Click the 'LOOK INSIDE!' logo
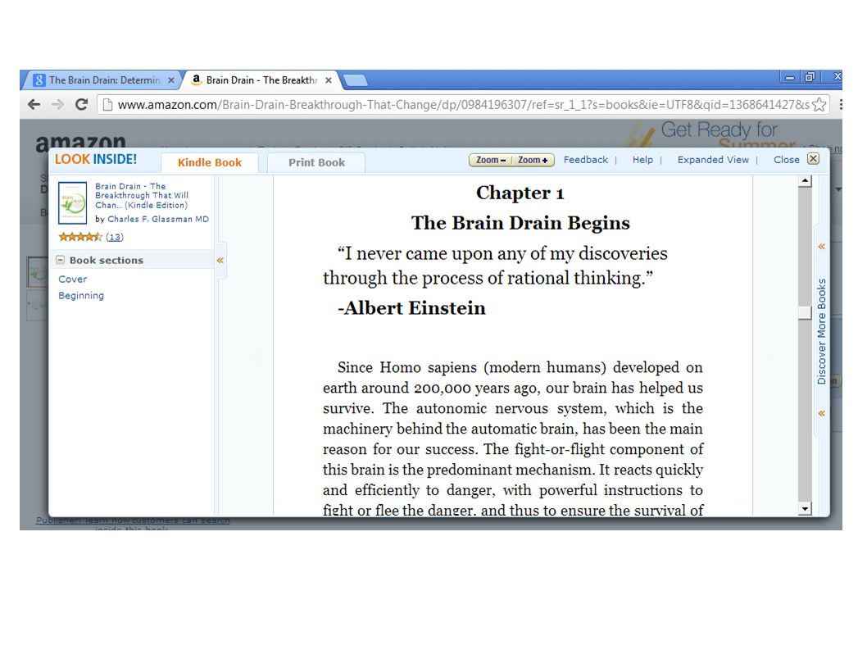Image resolution: width=867 pixels, height=650 pixels. click(x=96, y=159)
